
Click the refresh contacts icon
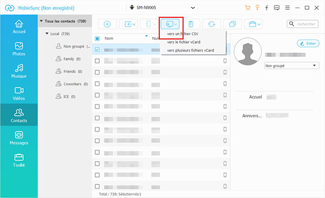click(212, 24)
